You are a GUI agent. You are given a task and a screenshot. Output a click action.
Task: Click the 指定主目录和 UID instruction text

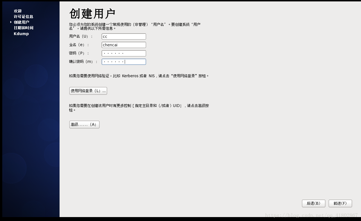click(139, 108)
